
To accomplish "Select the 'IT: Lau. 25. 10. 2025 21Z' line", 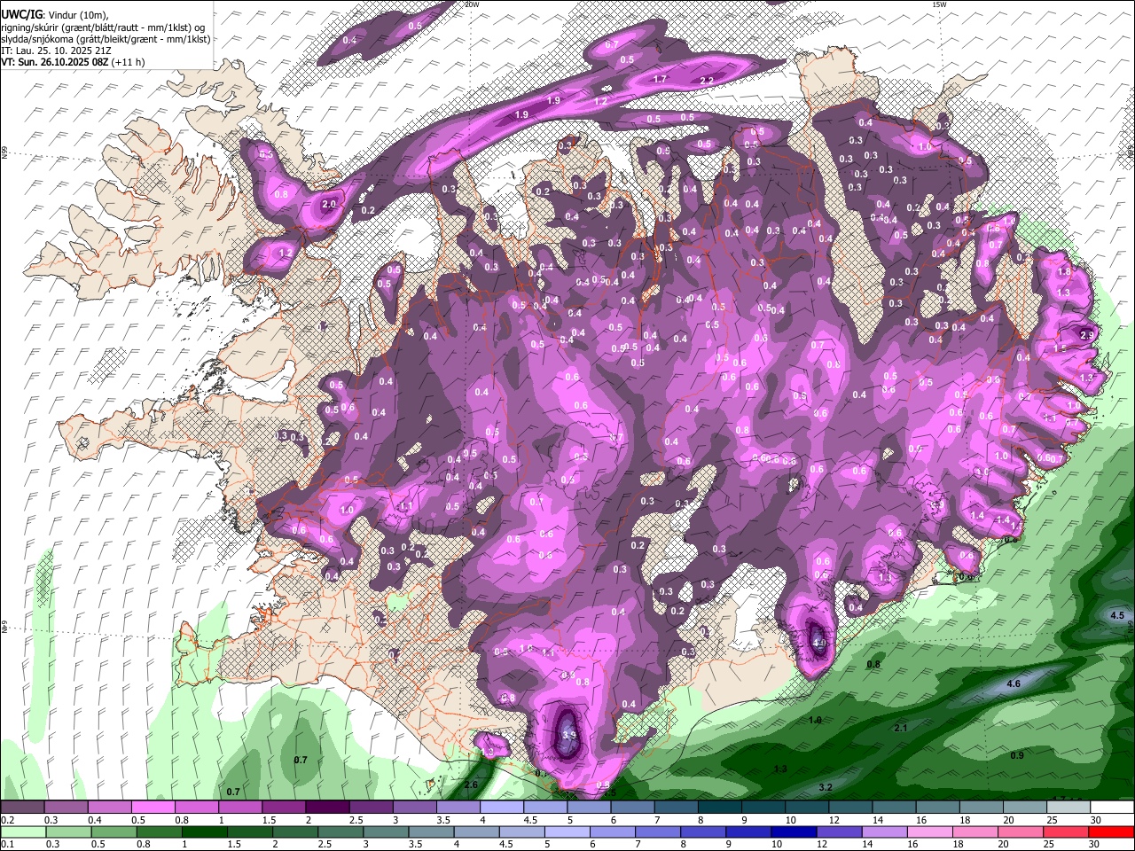I will pyautogui.click(x=55, y=51).
